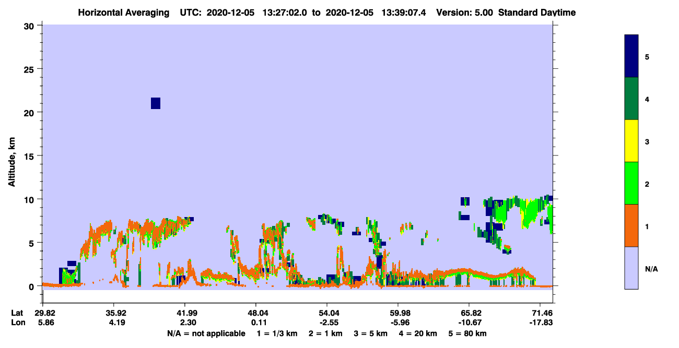
Task: Click the bright green level 2 colorbar segment
Action: coord(631,183)
